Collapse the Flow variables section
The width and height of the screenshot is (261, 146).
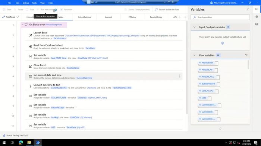tap(194, 55)
